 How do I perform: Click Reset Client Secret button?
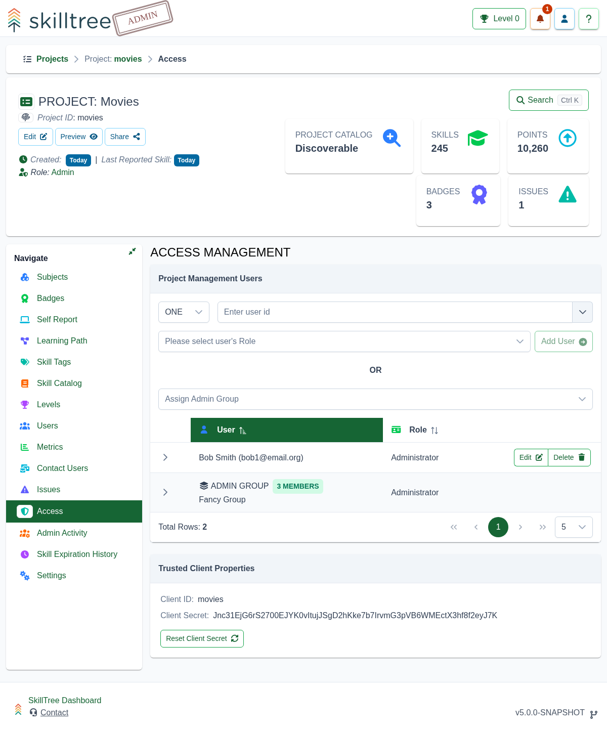202,638
